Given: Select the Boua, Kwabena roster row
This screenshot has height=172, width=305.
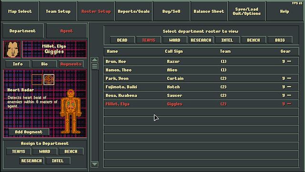Looking at the screenshot, I should pyautogui.click(x=201, y=96).
